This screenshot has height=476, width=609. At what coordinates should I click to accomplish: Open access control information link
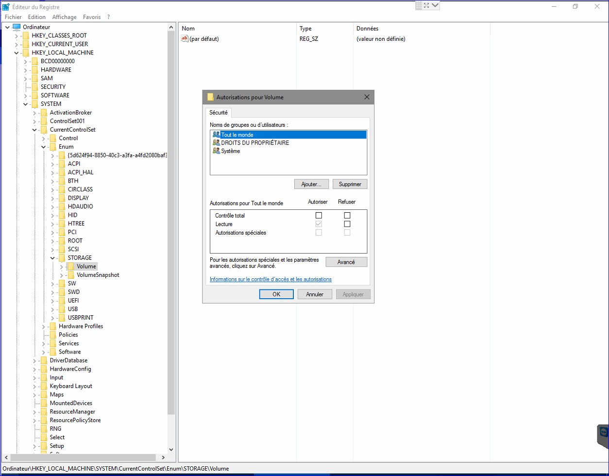point(271,279)
